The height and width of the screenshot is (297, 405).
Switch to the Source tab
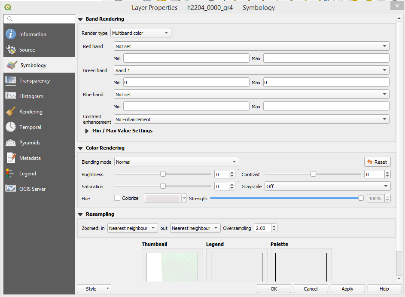pyautogui.click(x=39, y=49)
